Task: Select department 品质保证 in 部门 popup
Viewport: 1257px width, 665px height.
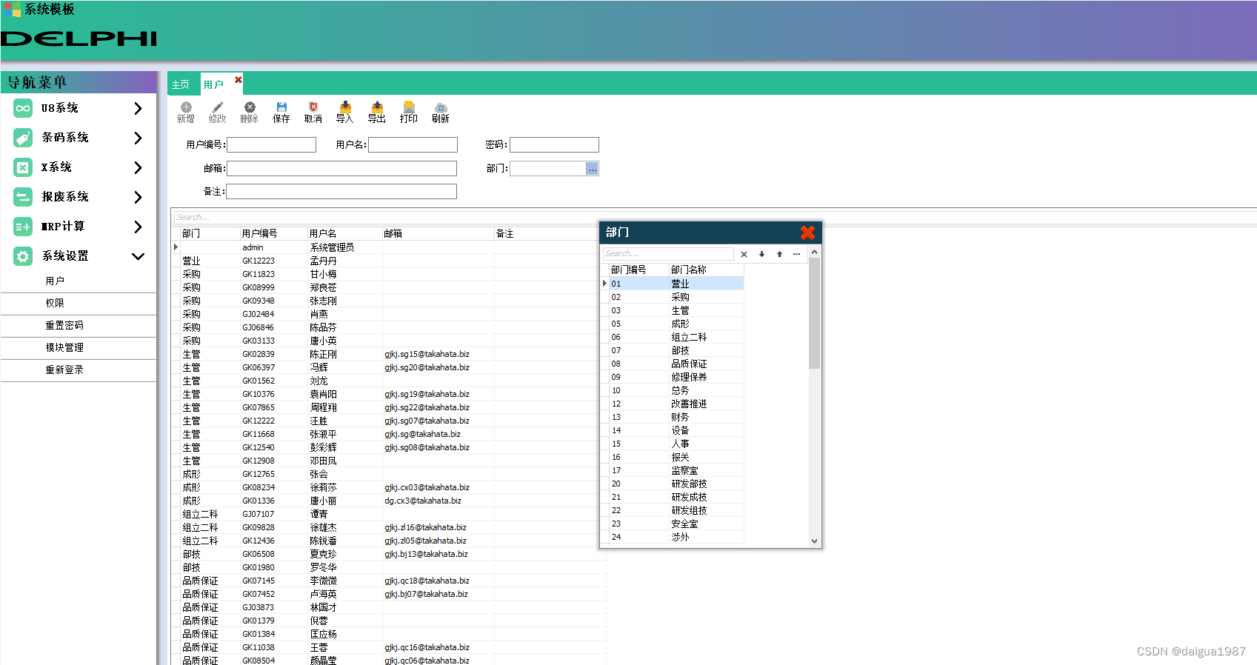Action: pos(676,364)
